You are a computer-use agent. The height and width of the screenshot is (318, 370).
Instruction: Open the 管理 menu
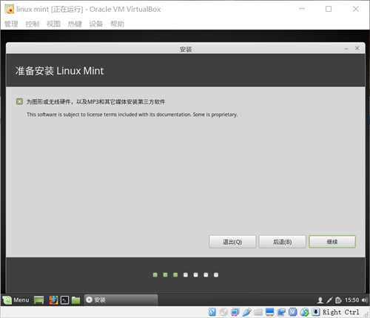coord(11,24)
